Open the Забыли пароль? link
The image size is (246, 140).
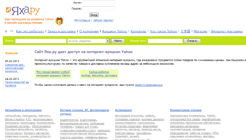[x=103, y=20]
